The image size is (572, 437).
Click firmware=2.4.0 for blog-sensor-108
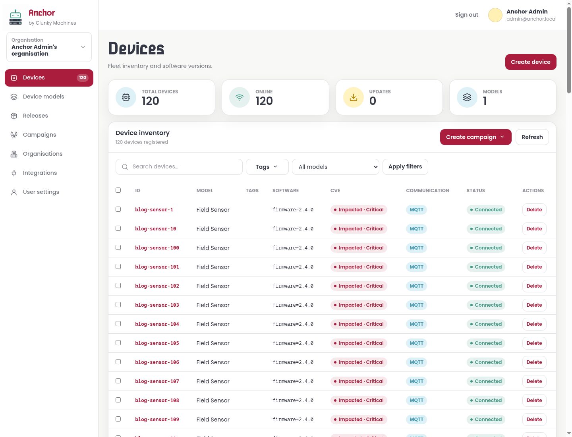(293, 400)
